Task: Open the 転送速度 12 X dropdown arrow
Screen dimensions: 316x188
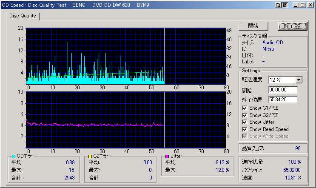Action: click(299, 80)
